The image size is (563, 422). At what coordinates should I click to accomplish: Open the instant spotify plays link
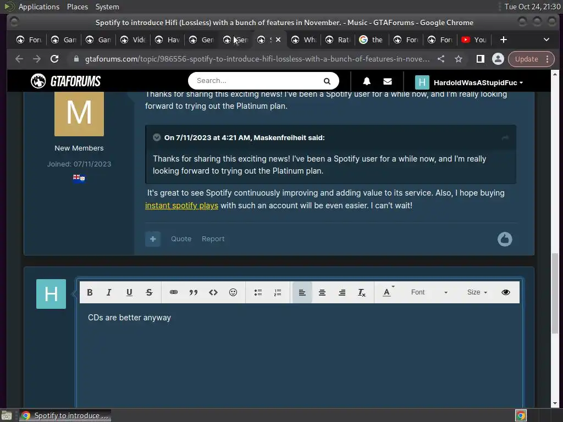pyautogui.click(x=181, y=206)
